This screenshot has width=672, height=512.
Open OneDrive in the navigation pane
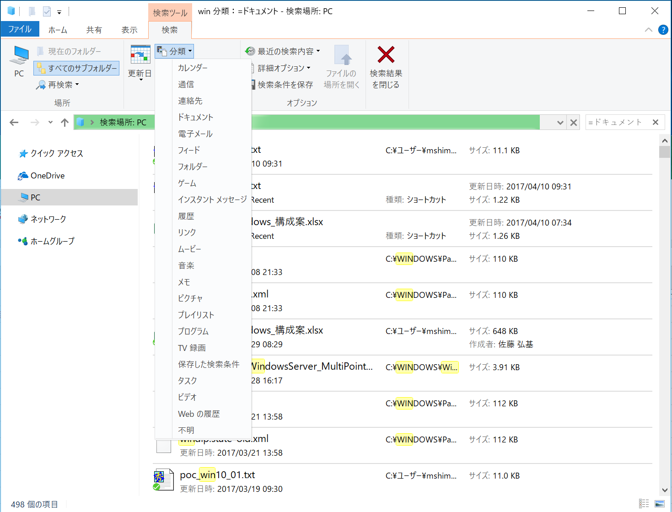[x=41, y=176]
